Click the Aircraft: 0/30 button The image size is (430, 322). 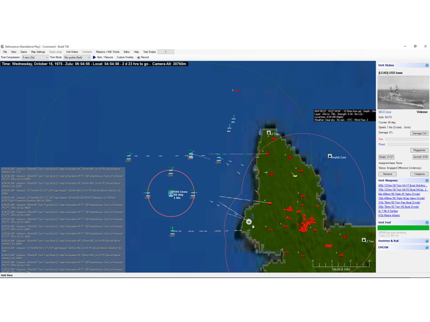(420, 157)
